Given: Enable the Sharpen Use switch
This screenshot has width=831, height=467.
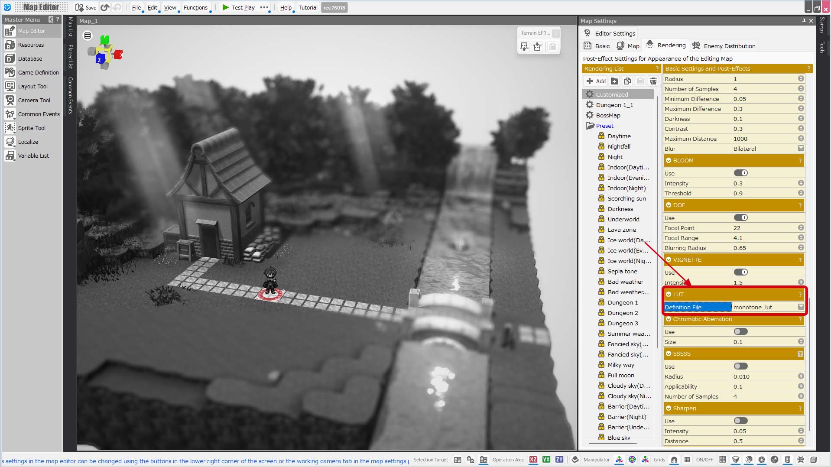Looking at the screenshot, I should tap(741, 421).
